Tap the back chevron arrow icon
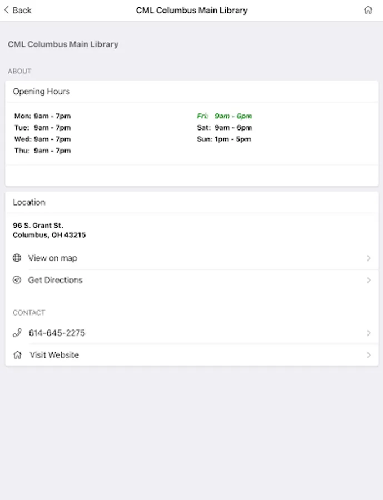The image size is (383, 500). pyautogui.click(x=7, y=10)
